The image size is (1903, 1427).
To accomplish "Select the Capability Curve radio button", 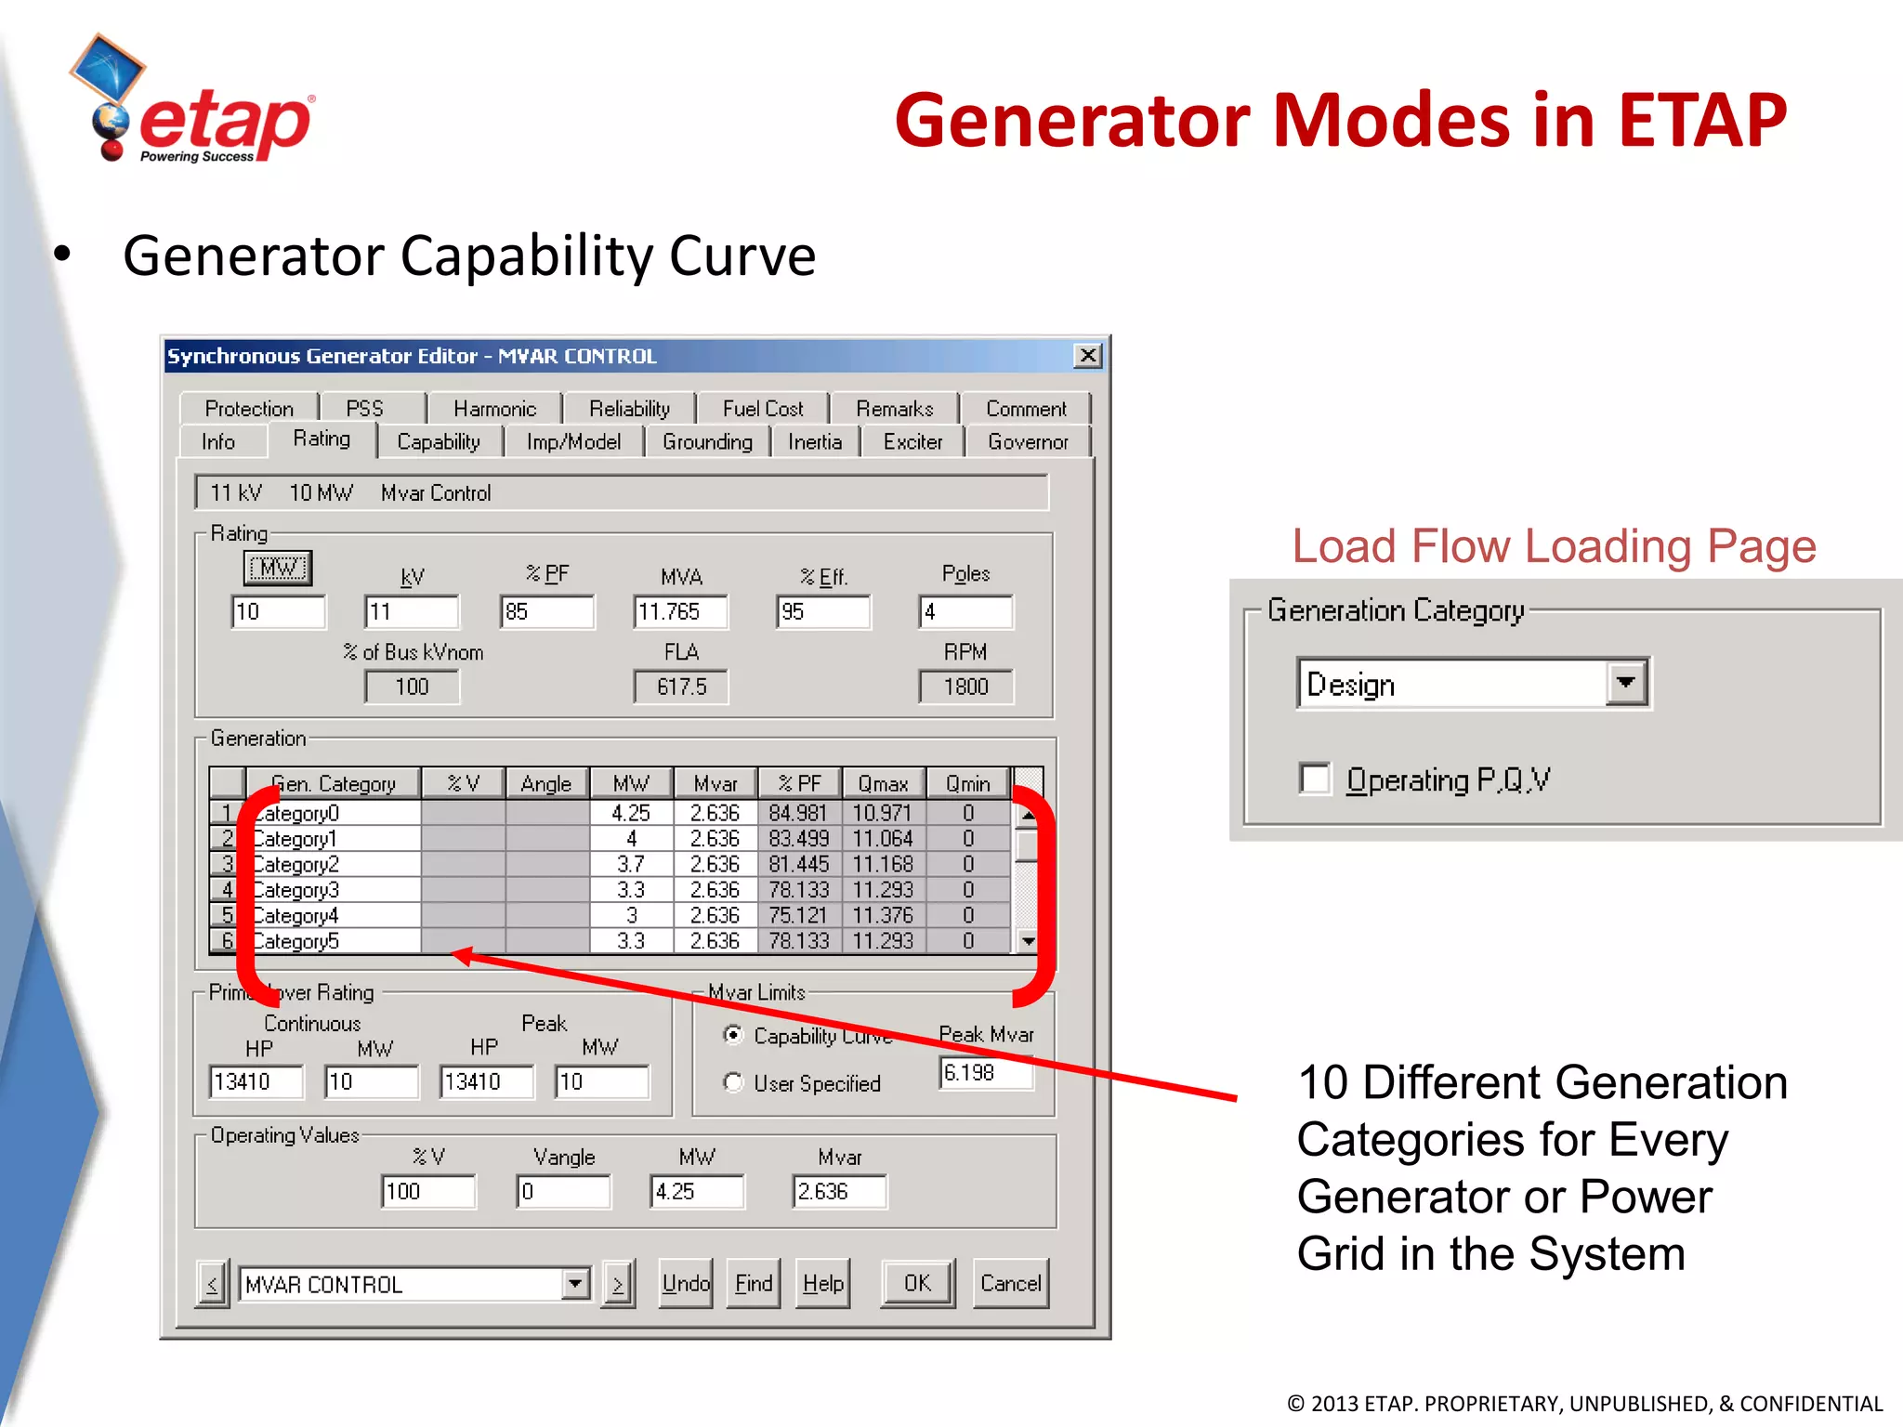I will coord(734,1035).
